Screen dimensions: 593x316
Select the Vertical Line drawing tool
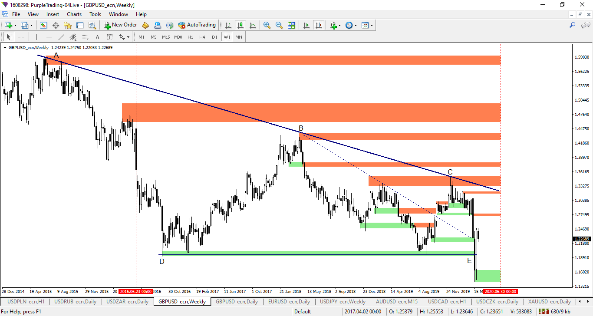(36, 37)
